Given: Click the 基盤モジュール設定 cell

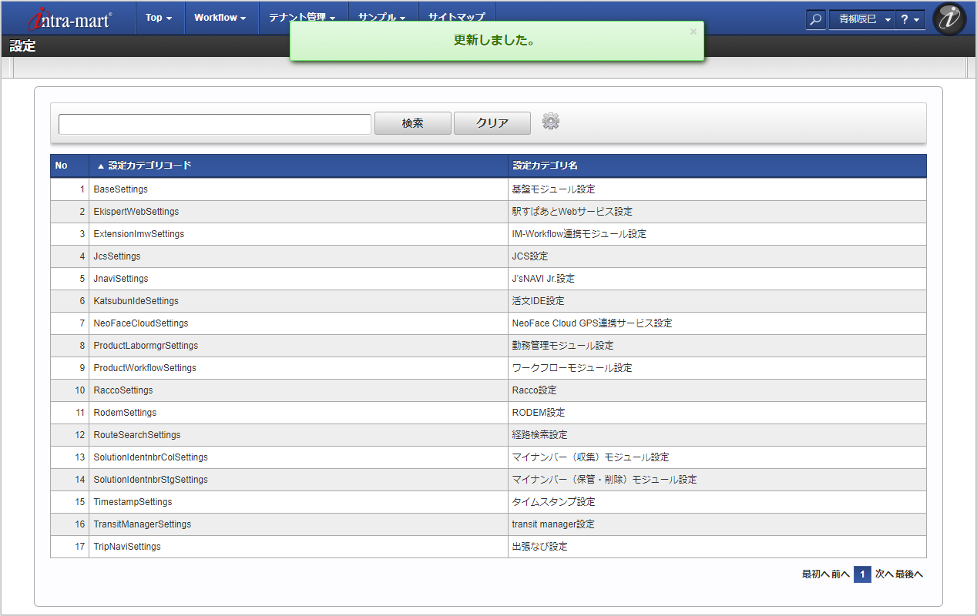Looking at the screenshot, I should tap(717, 189).
